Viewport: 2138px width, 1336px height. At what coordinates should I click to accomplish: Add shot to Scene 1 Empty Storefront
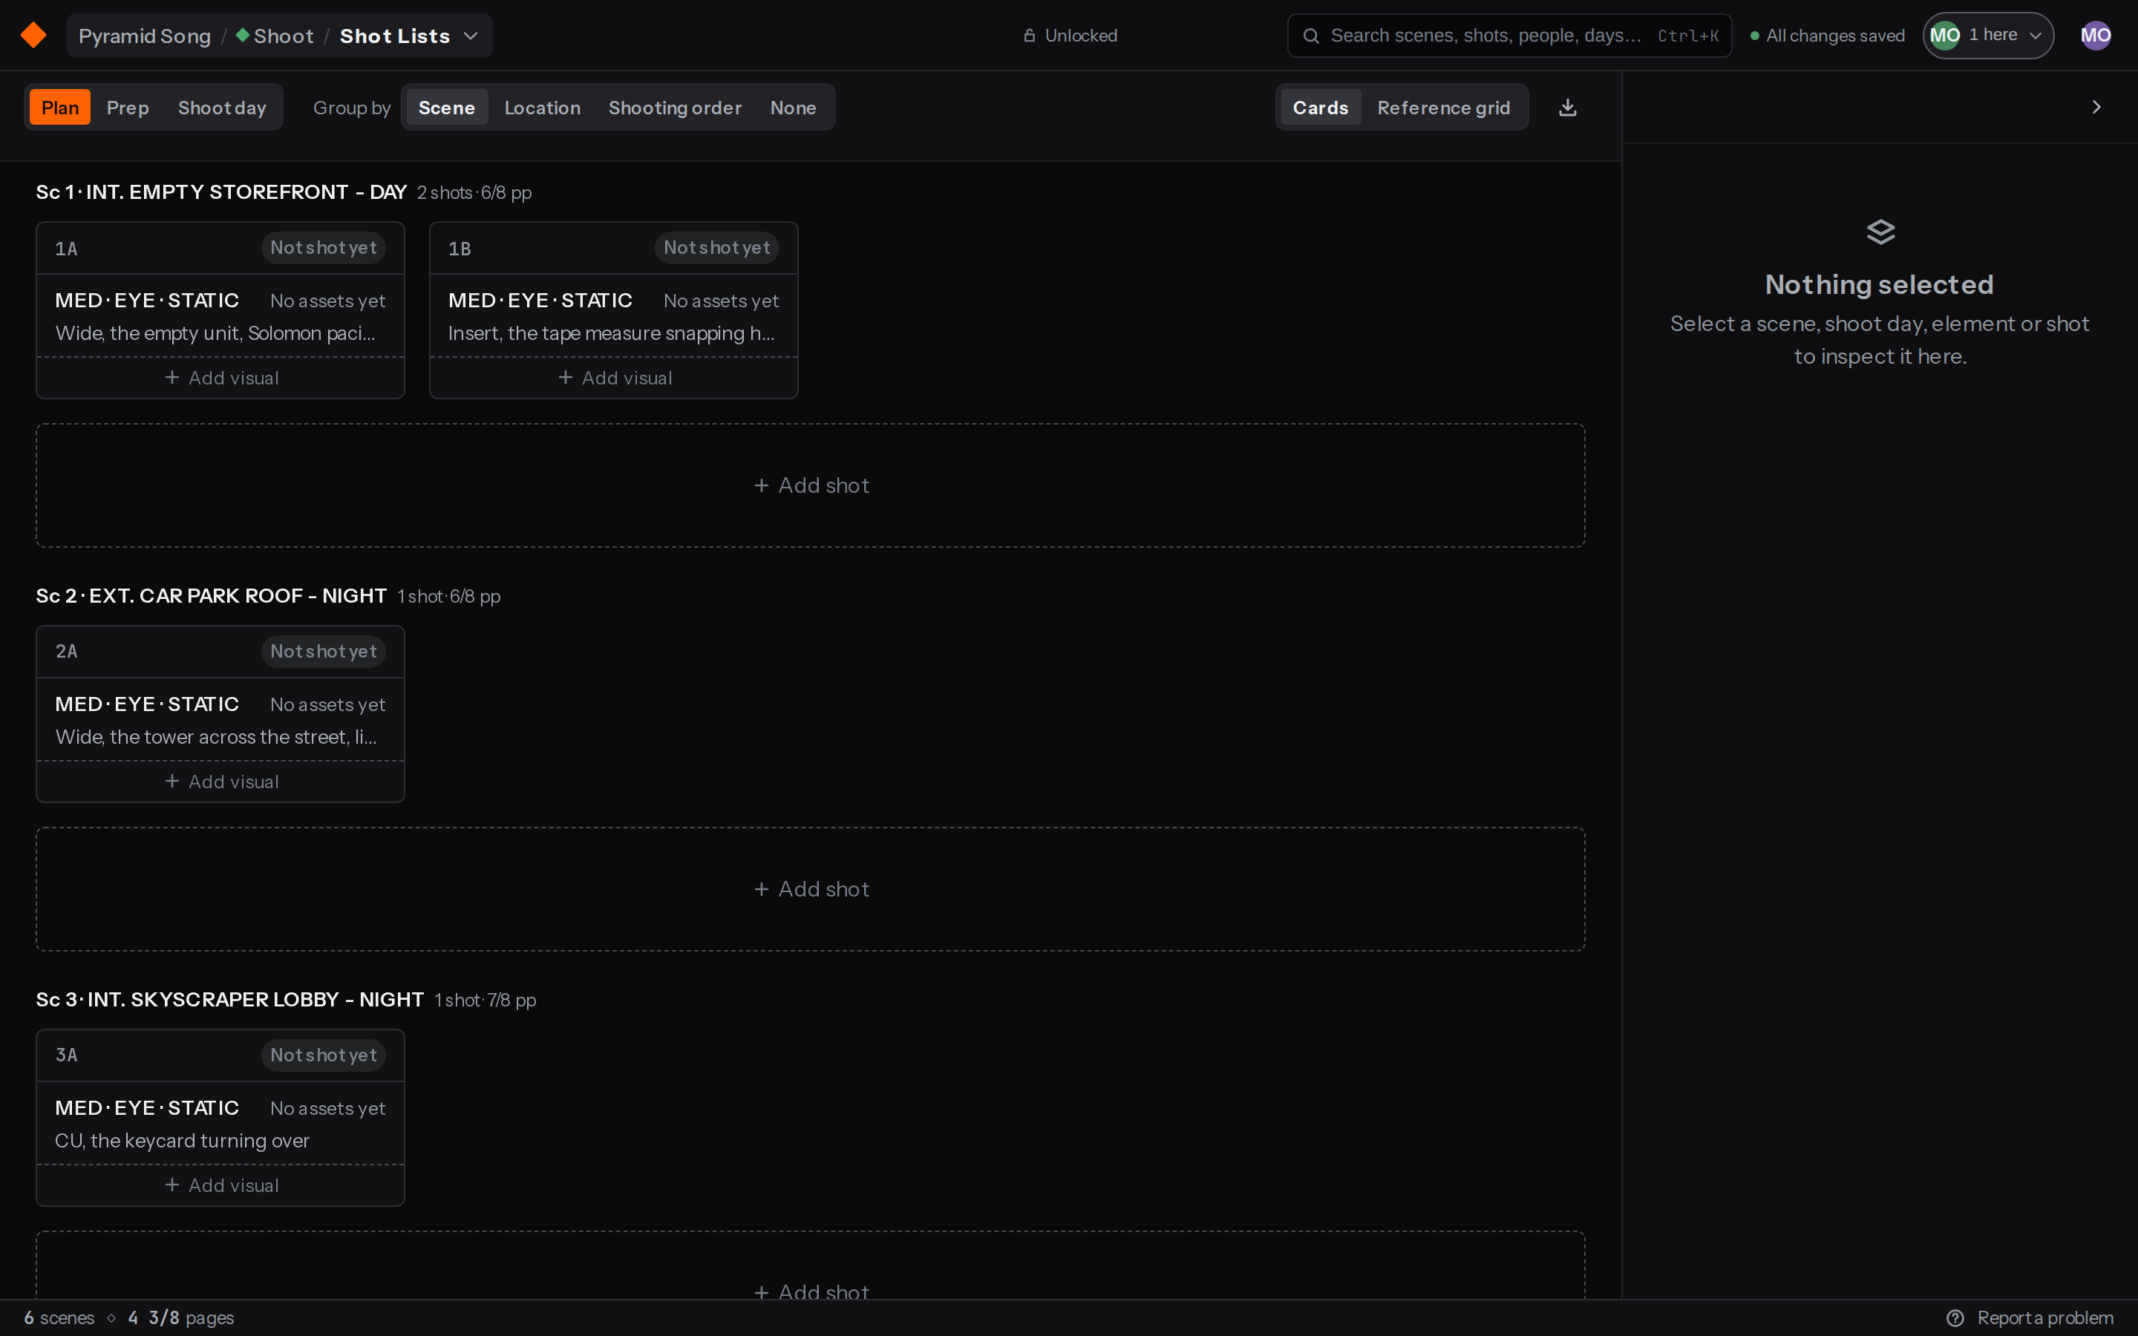810,485
